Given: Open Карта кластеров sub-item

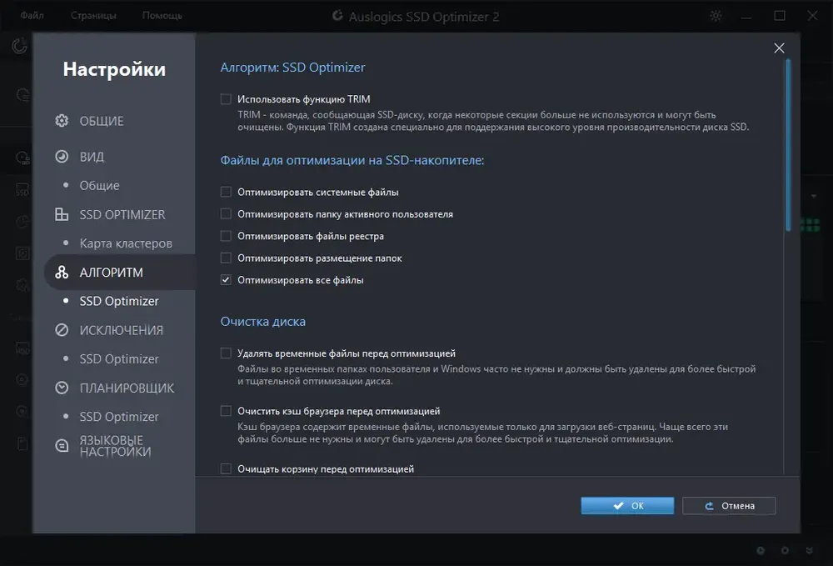Looking at the screenshot, I should (126, 243).
